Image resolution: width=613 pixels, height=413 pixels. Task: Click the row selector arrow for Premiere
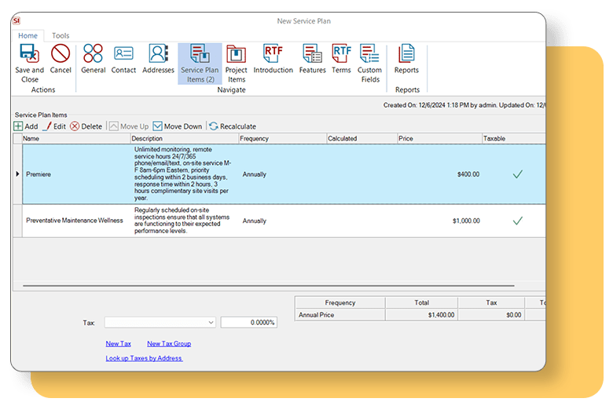pos(17,174)
